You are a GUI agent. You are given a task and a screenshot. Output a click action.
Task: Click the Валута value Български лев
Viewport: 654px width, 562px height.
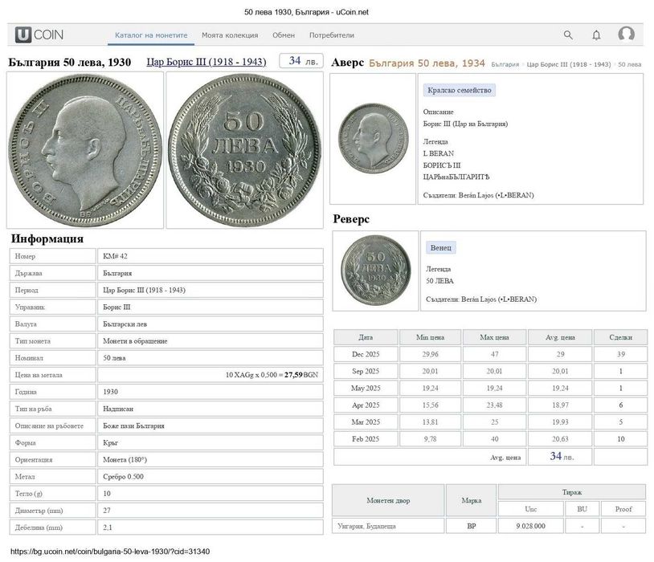(x=125, y=324)
